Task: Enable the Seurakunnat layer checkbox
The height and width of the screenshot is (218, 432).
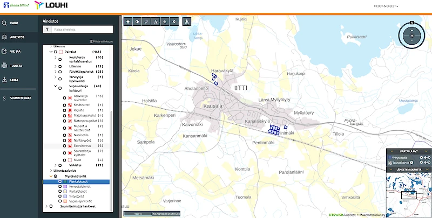Action: click(x=63, y=146)
